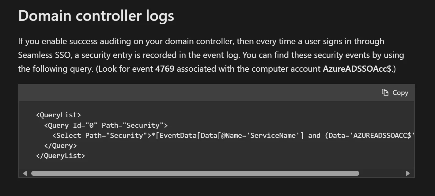Click the left scroll arrow of code block
Image resolution: width=435 pixels, height=196 pixels.
(25, 173)
